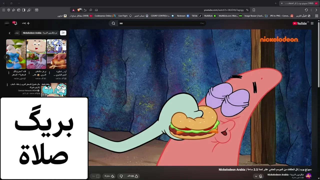Open the COUNT CONTROL bookmark
Image resolution: width=320 pixels, height=180 pixels.
point(162,16)
